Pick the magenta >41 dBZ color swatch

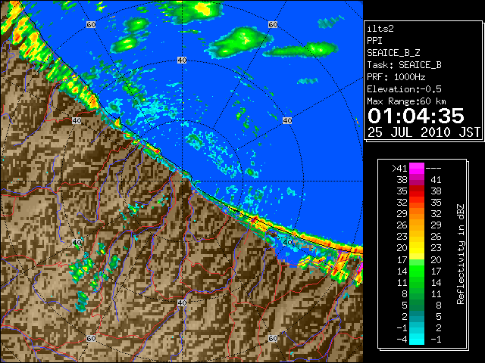(x=417, y=169)
